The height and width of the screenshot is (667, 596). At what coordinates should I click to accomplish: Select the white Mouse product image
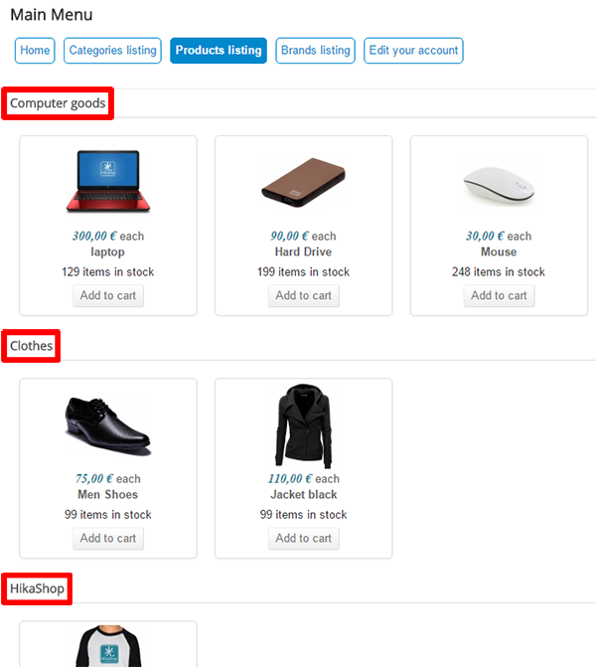(x=499, y=184)
